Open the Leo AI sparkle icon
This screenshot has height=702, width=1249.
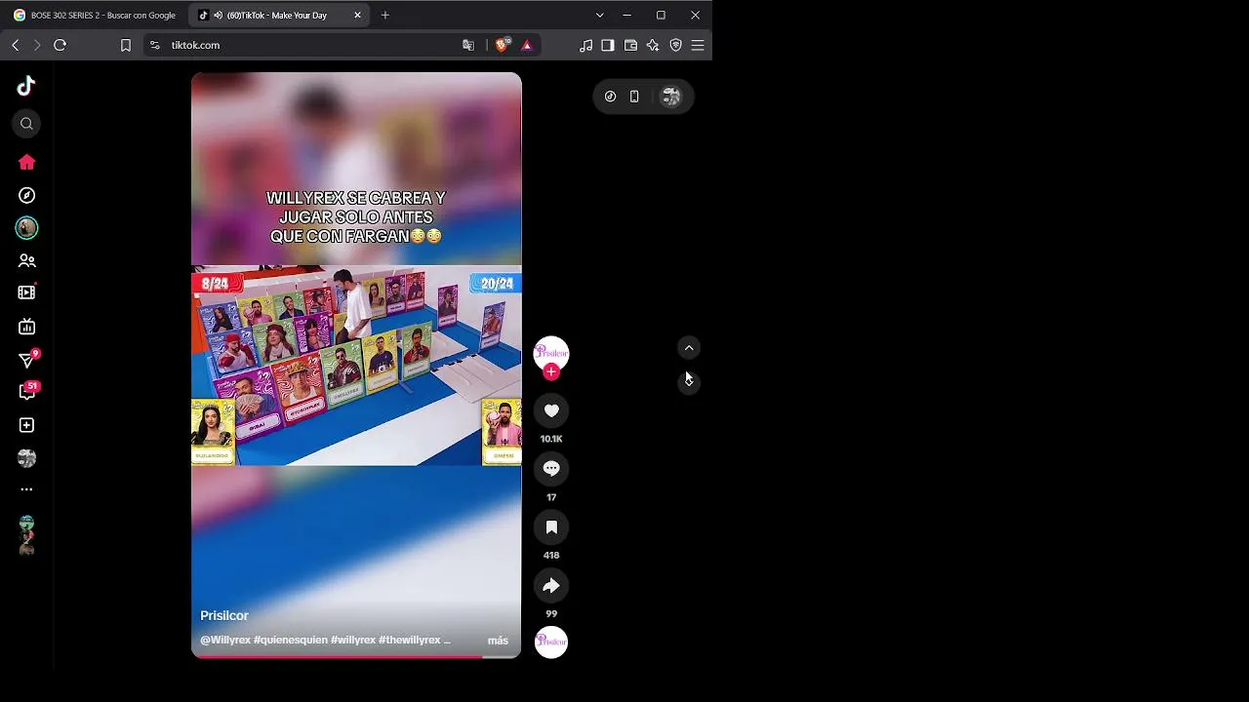point(653,45)
